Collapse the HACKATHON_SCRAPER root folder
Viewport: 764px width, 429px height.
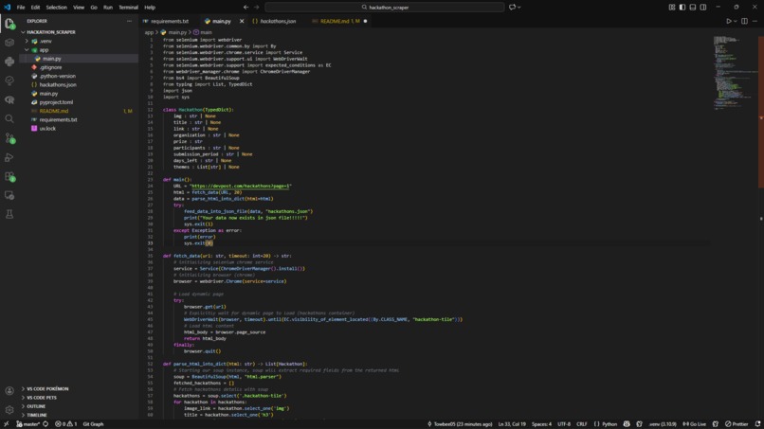point(23,32)
